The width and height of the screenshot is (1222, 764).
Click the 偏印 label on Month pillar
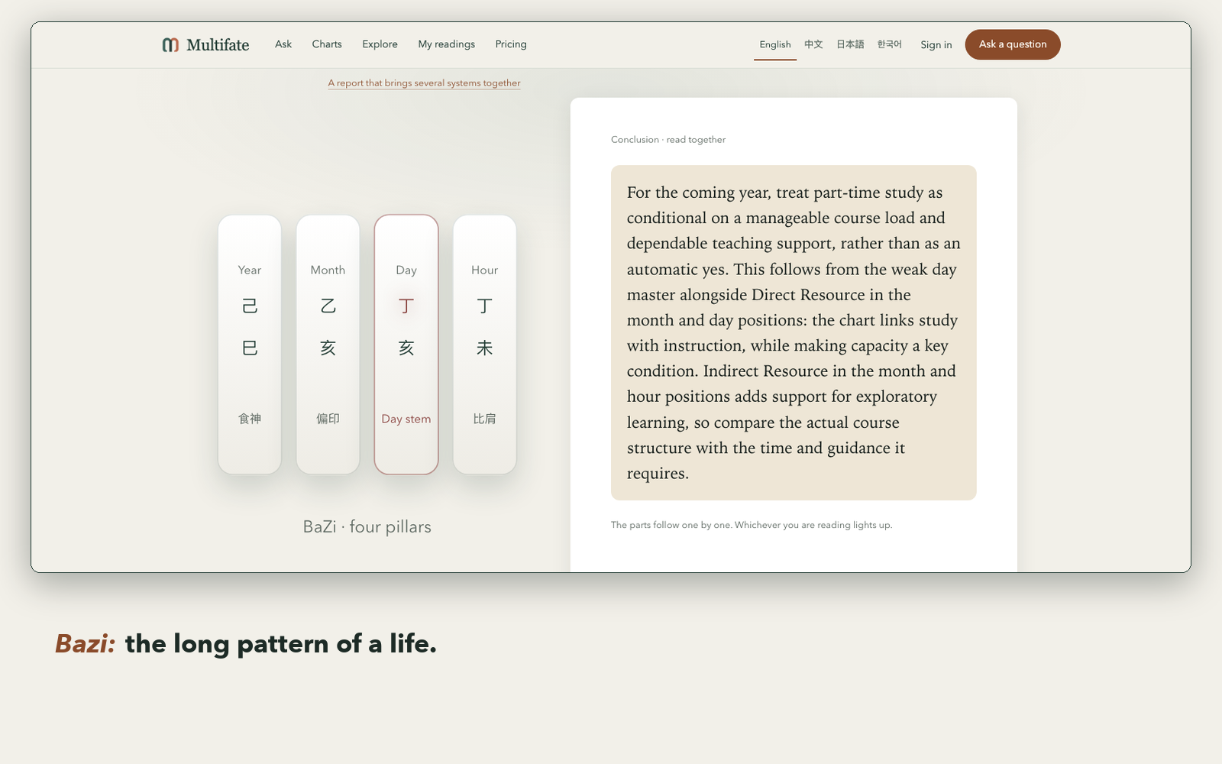tap(328, 419)
